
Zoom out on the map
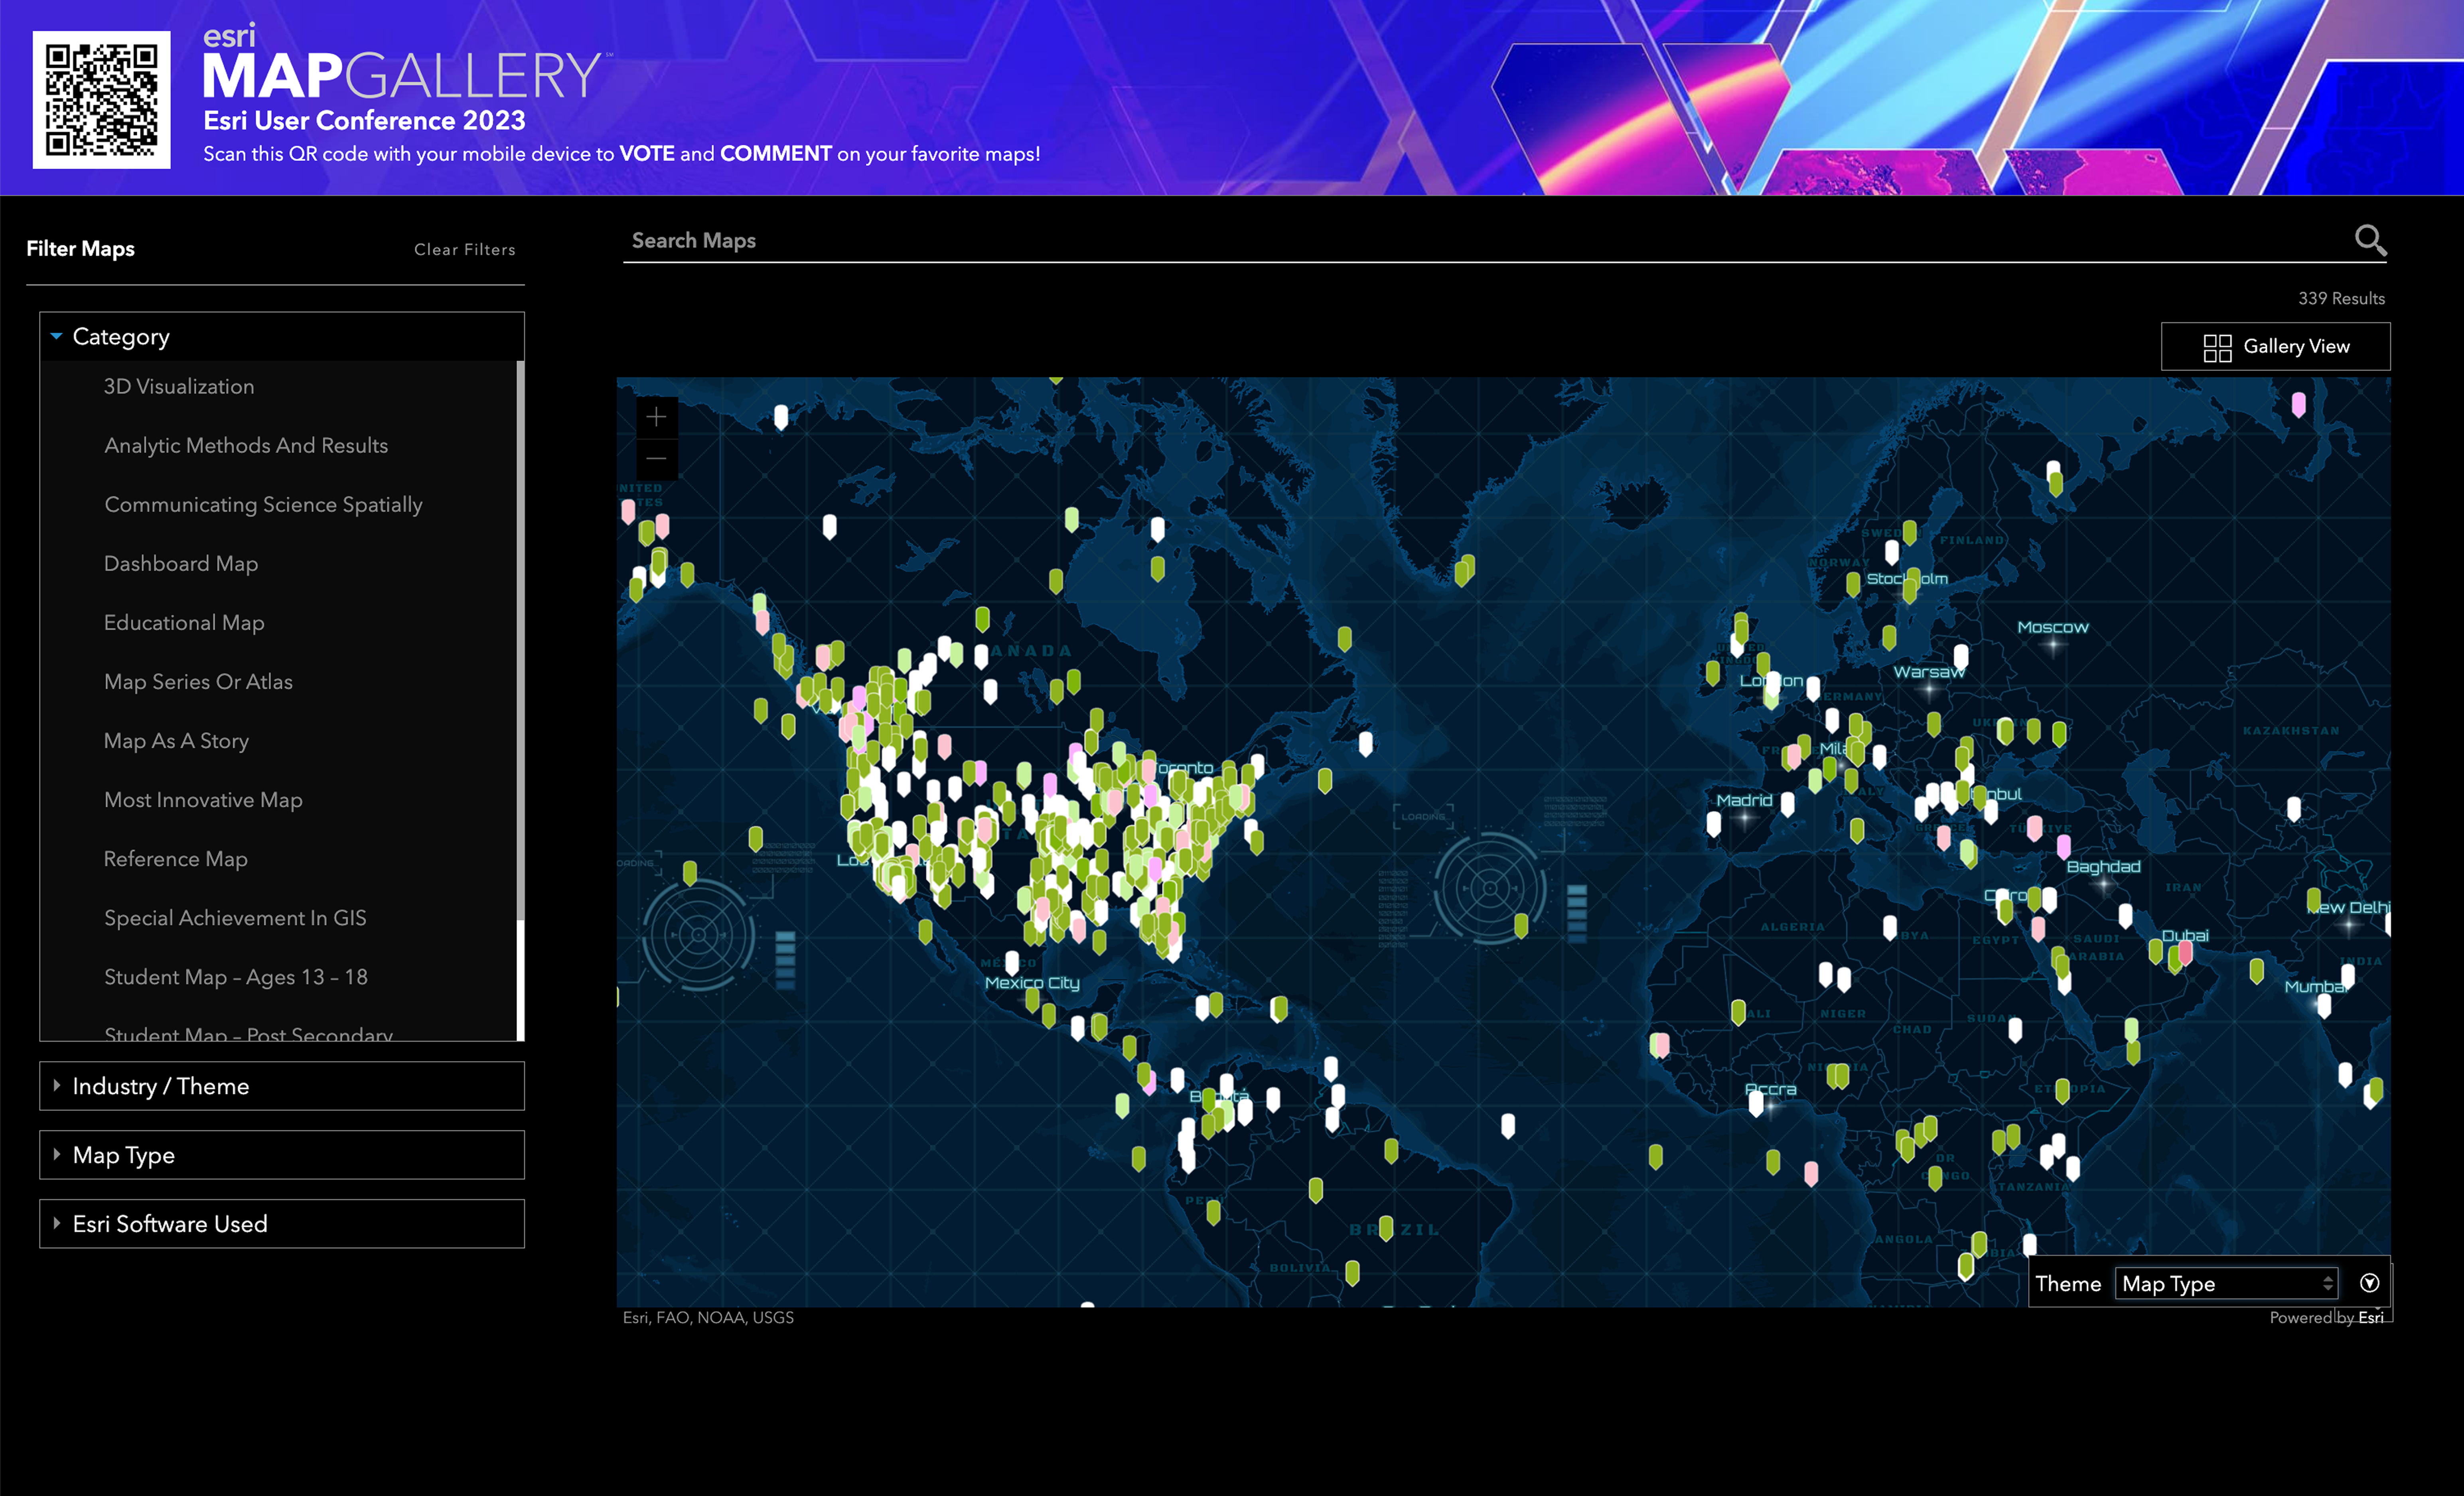pos(656,459)
